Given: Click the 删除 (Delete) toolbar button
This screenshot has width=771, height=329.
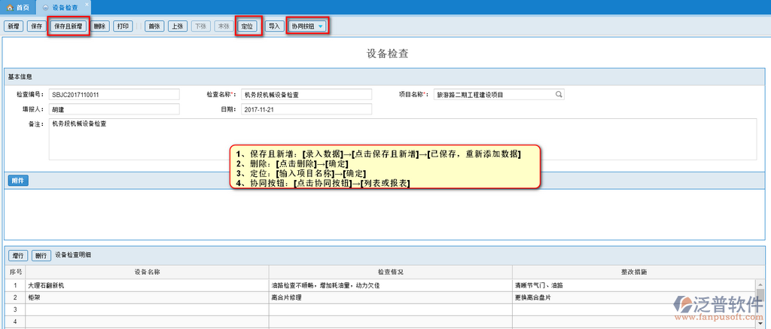Looking at the screenshot, I should (100, 26).
